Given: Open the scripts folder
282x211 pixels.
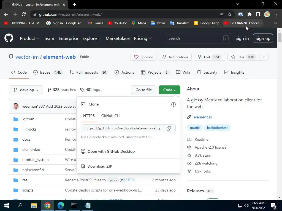Looking at the screenshot, I should coord(28,190).
